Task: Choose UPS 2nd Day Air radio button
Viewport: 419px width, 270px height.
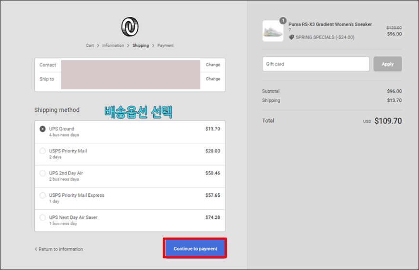Action: pos(42,173)
